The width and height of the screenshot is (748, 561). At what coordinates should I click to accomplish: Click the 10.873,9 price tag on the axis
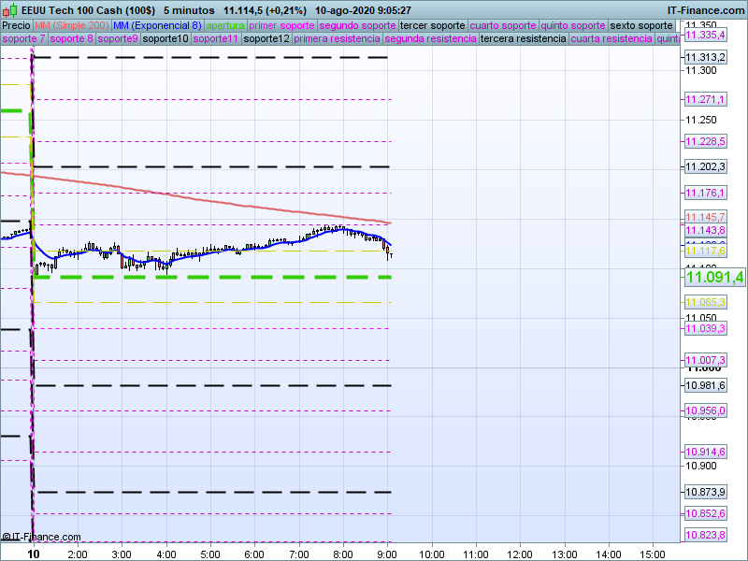click(x=705, y=492)
